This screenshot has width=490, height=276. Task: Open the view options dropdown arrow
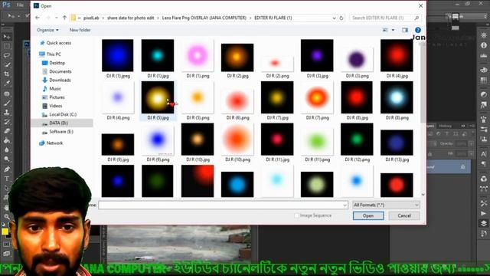click(x=393, y=30)
